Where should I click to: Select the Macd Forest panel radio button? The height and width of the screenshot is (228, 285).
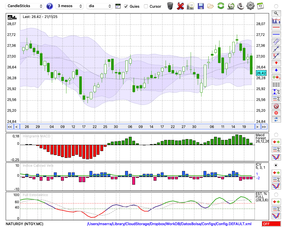click(x=276, y=135)
